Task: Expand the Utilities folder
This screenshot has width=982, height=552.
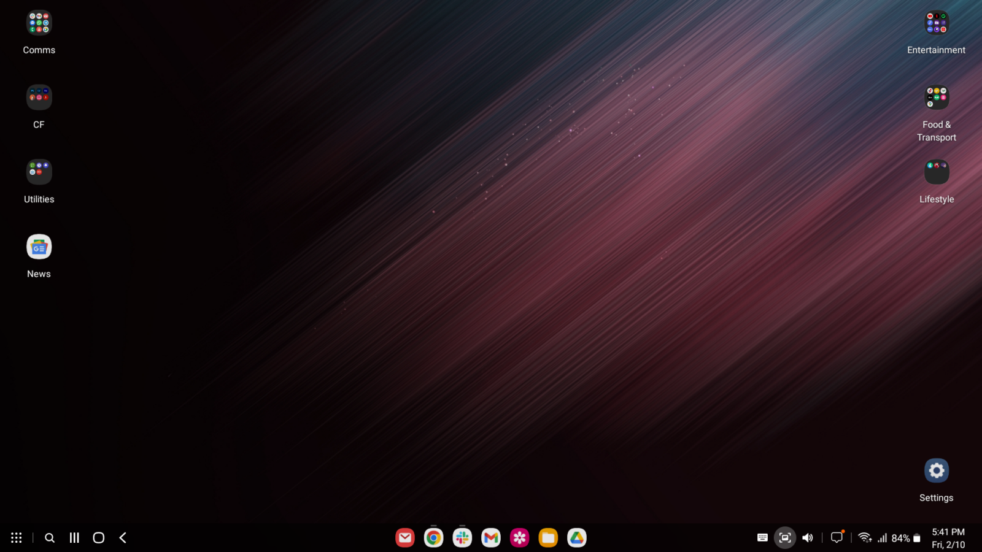Action: point(39,172)
